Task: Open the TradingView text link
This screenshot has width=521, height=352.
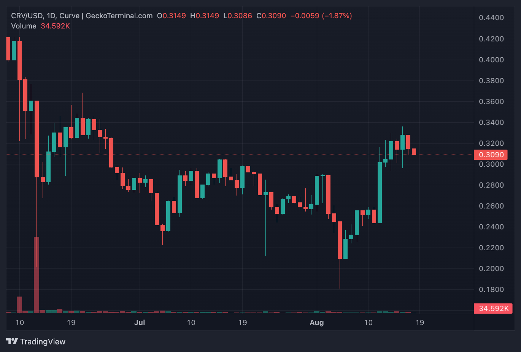Action: click(43, 341)
